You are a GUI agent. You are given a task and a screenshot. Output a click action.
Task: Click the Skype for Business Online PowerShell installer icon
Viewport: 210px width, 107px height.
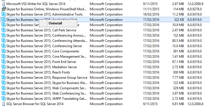(x=4, y=9)
